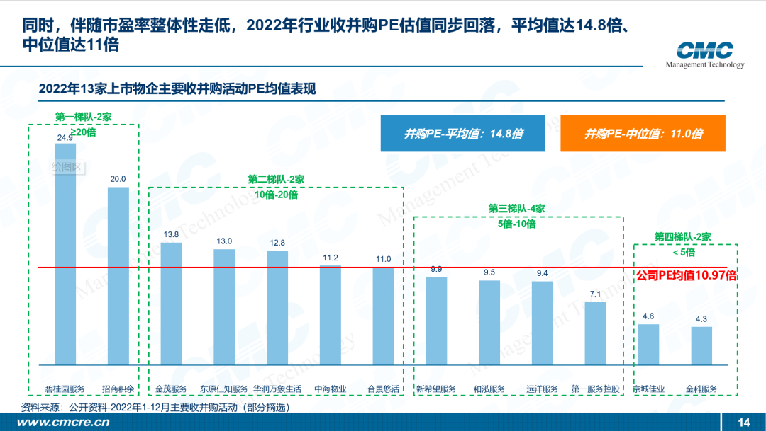
Task: Select the 9.4 data label
Action: coord(543,273)
